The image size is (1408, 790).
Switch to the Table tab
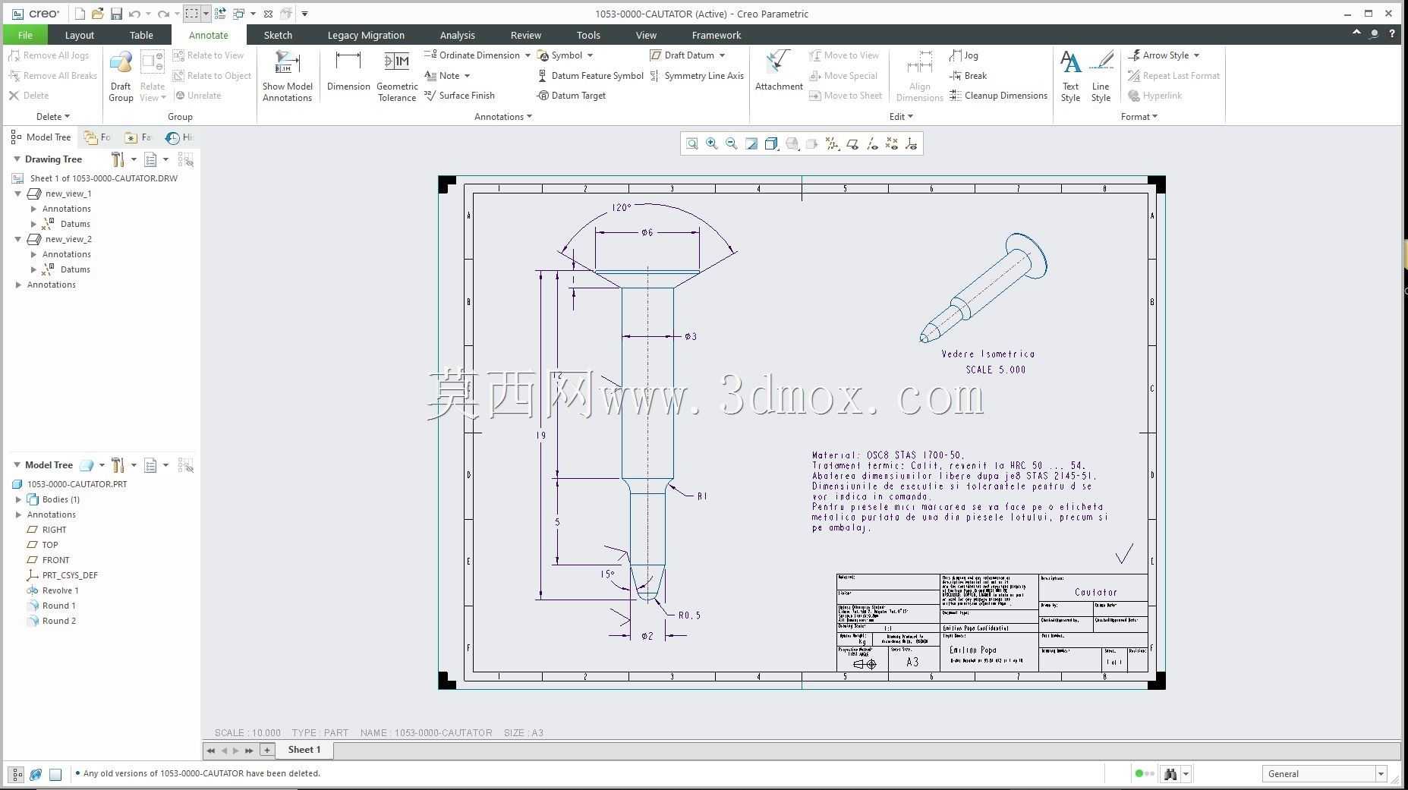pyautogui.click(x=141, y=35)
